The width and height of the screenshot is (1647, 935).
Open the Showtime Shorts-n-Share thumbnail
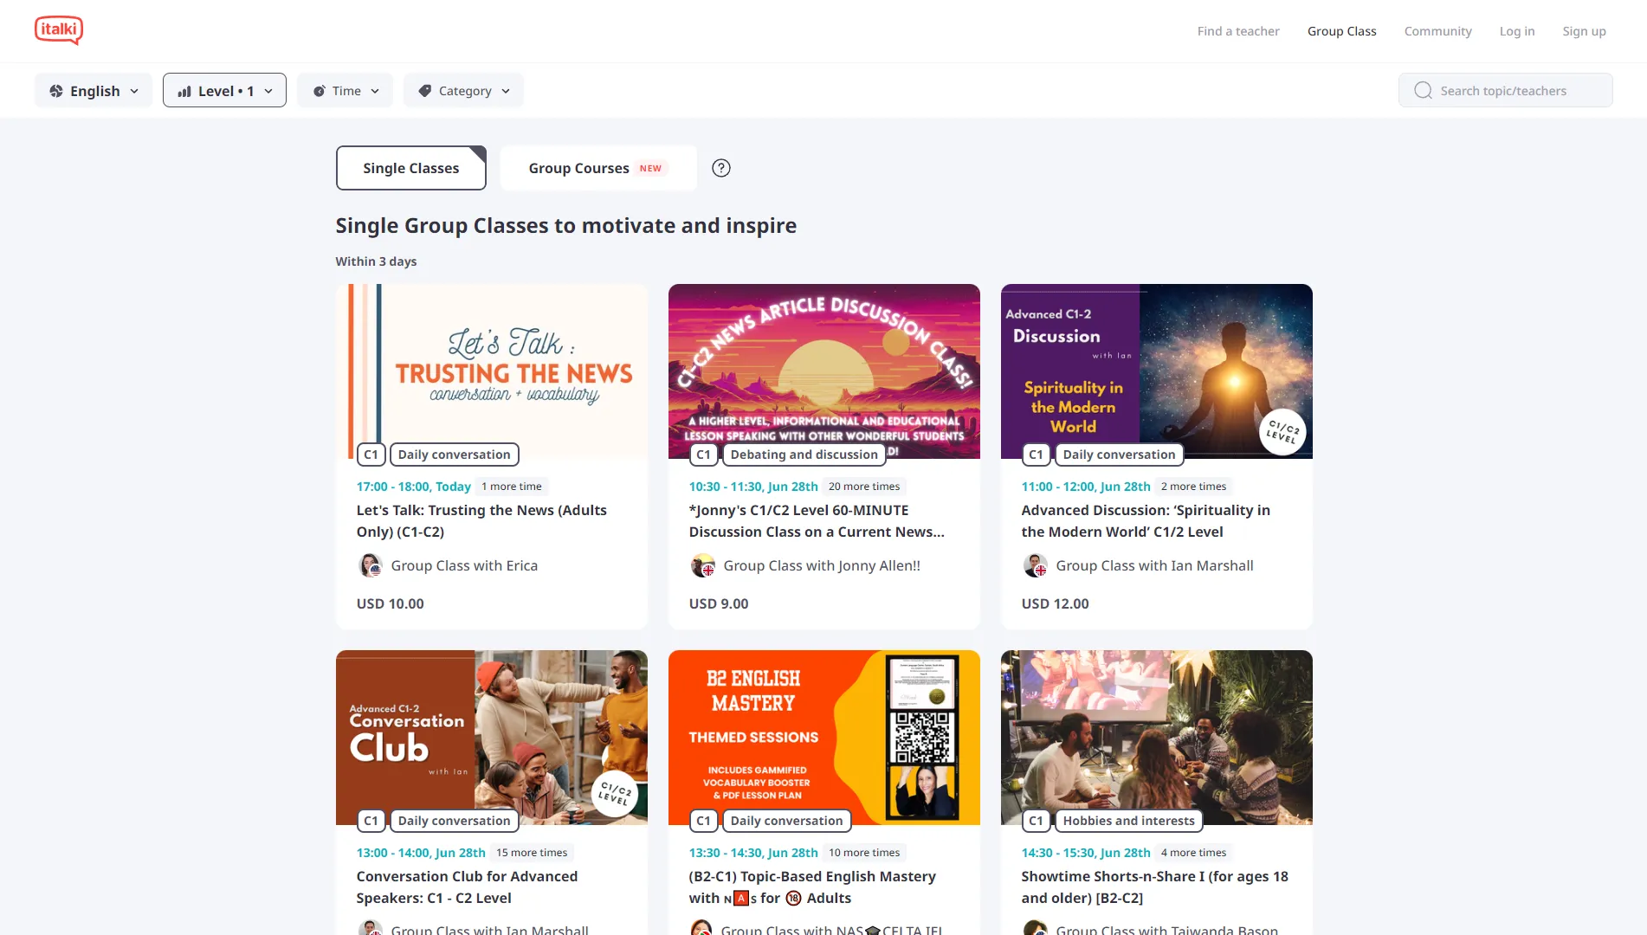click(x=1157, y=738)
